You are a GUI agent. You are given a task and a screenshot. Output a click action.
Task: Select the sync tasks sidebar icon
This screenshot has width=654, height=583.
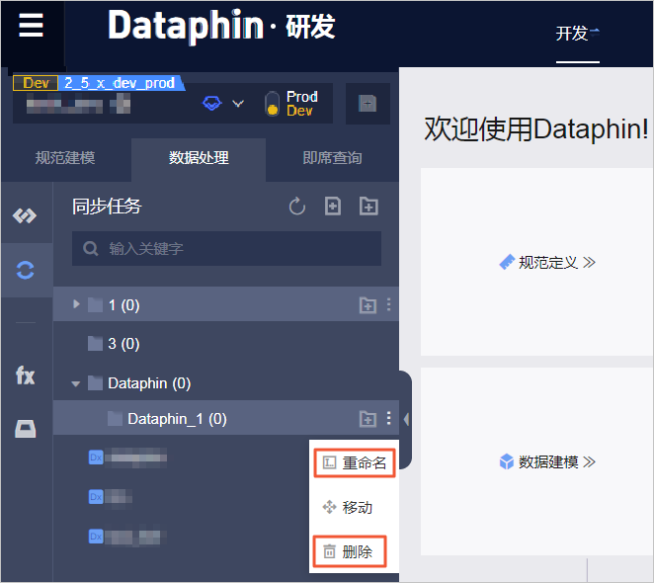pos(25,270)
